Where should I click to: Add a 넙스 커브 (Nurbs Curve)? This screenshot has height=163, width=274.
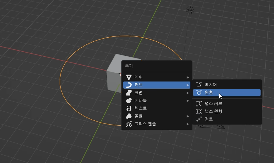coord(227,104)
